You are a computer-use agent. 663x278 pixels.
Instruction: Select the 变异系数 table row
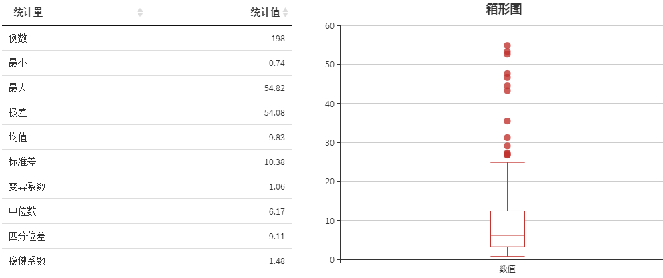[x=147, y=186]
